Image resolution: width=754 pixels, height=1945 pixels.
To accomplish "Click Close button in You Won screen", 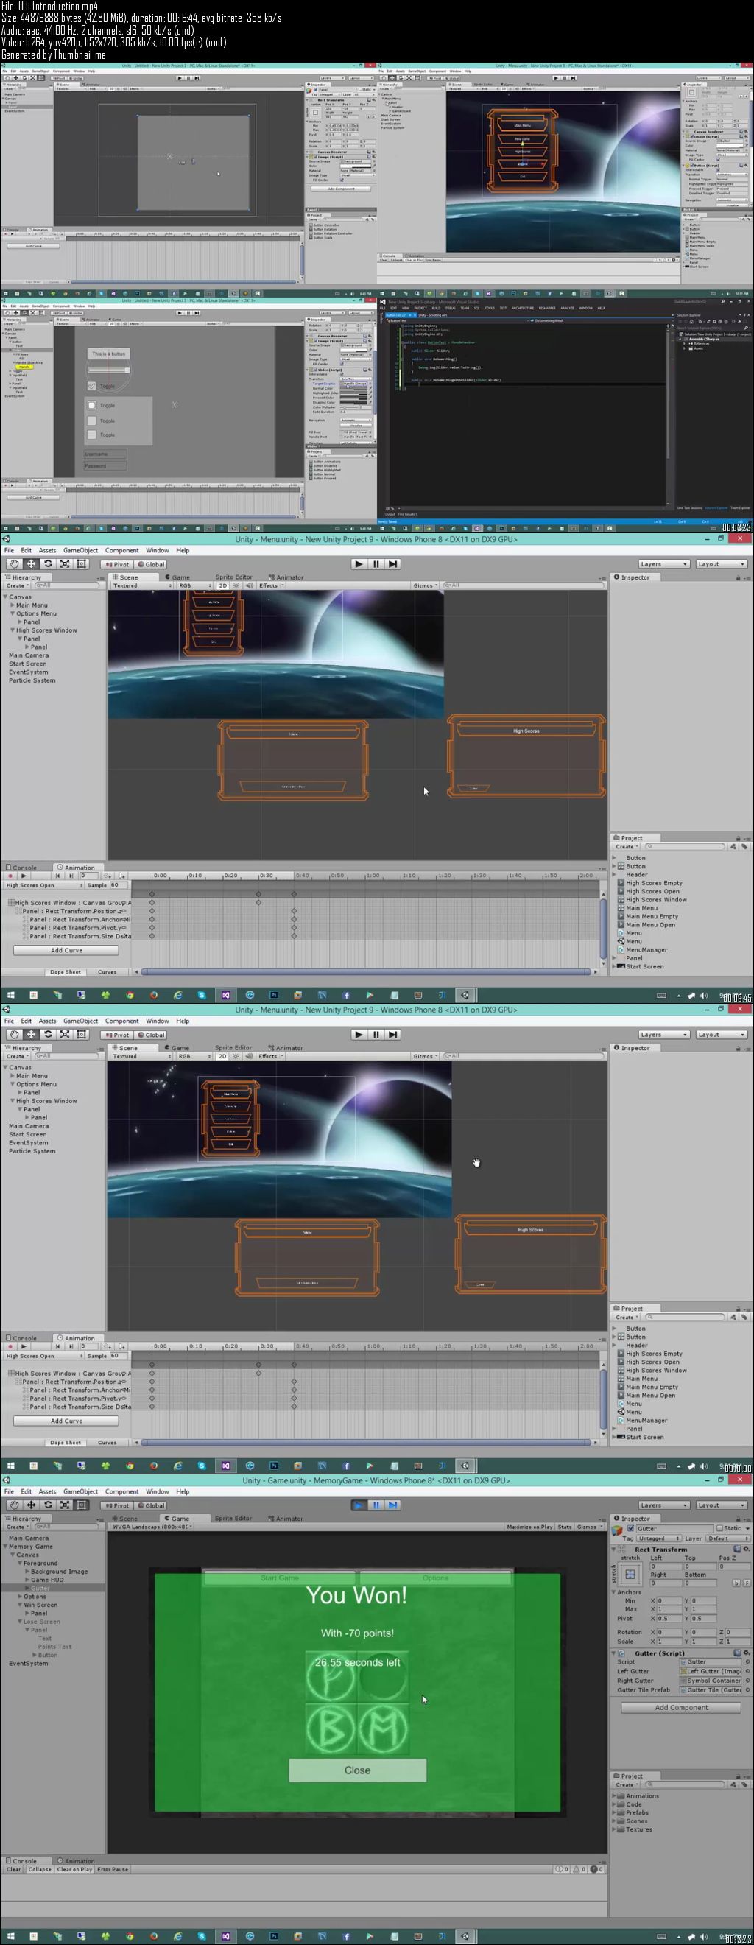I will click(x=357, y=1770).
